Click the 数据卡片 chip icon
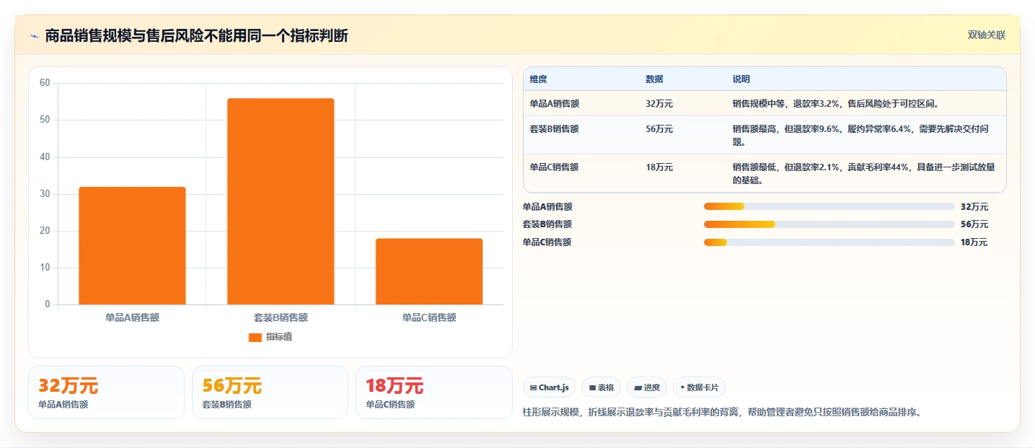 point(682,387)
